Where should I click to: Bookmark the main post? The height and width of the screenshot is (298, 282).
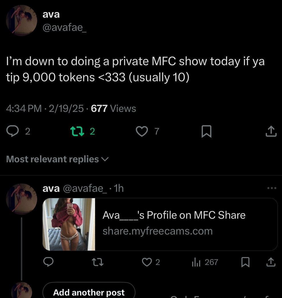click(x=206, y=132)
